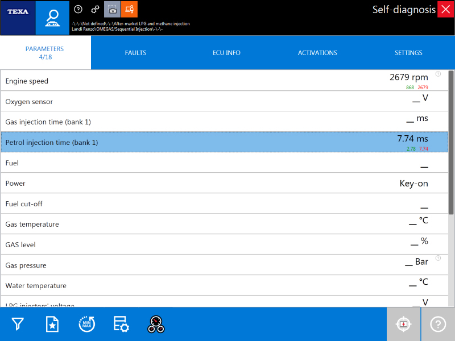This screenshot has height=341, width=455.
Task: Open the SETTINGS tab
Action: [x=408, y=53]
